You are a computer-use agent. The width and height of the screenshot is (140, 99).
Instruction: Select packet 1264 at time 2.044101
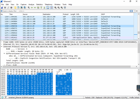click(67, 17)
